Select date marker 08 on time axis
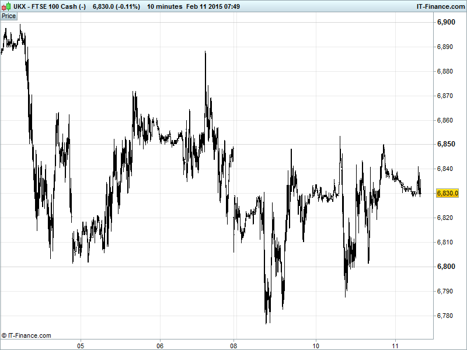467x350 pixels. (234, 344)
